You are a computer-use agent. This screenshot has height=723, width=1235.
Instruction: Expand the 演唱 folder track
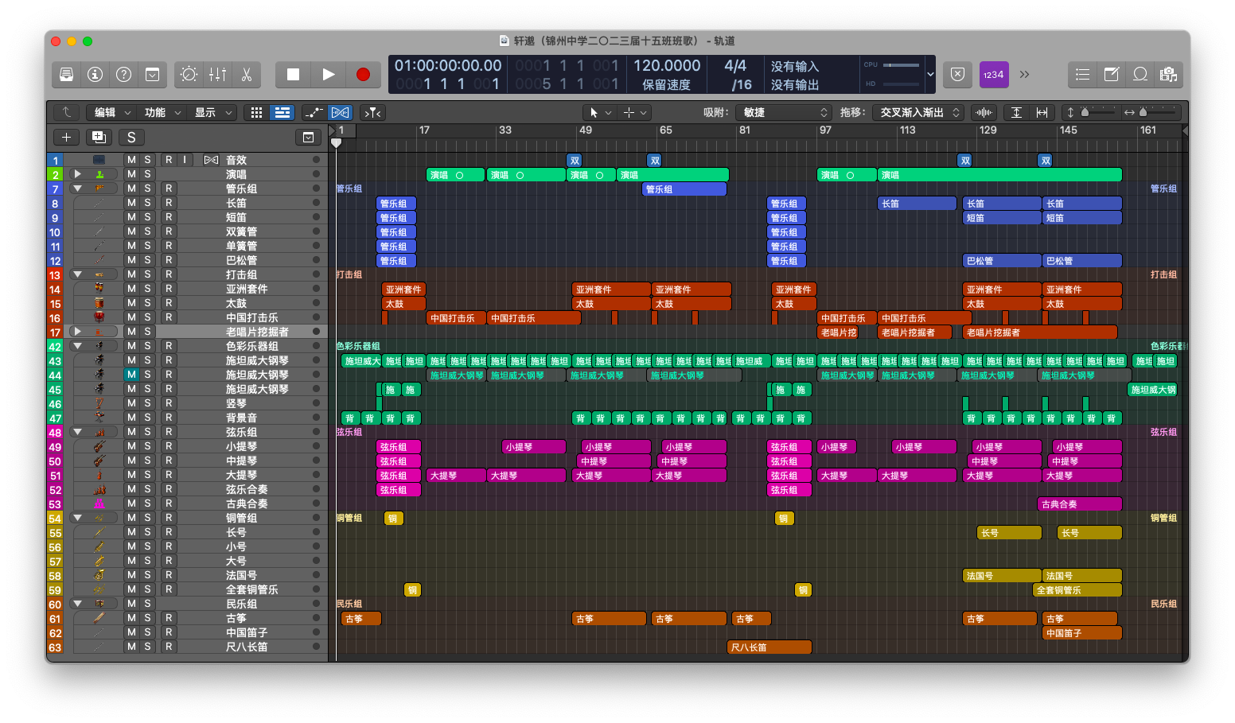pyautogui.click(x=78, y=174)
